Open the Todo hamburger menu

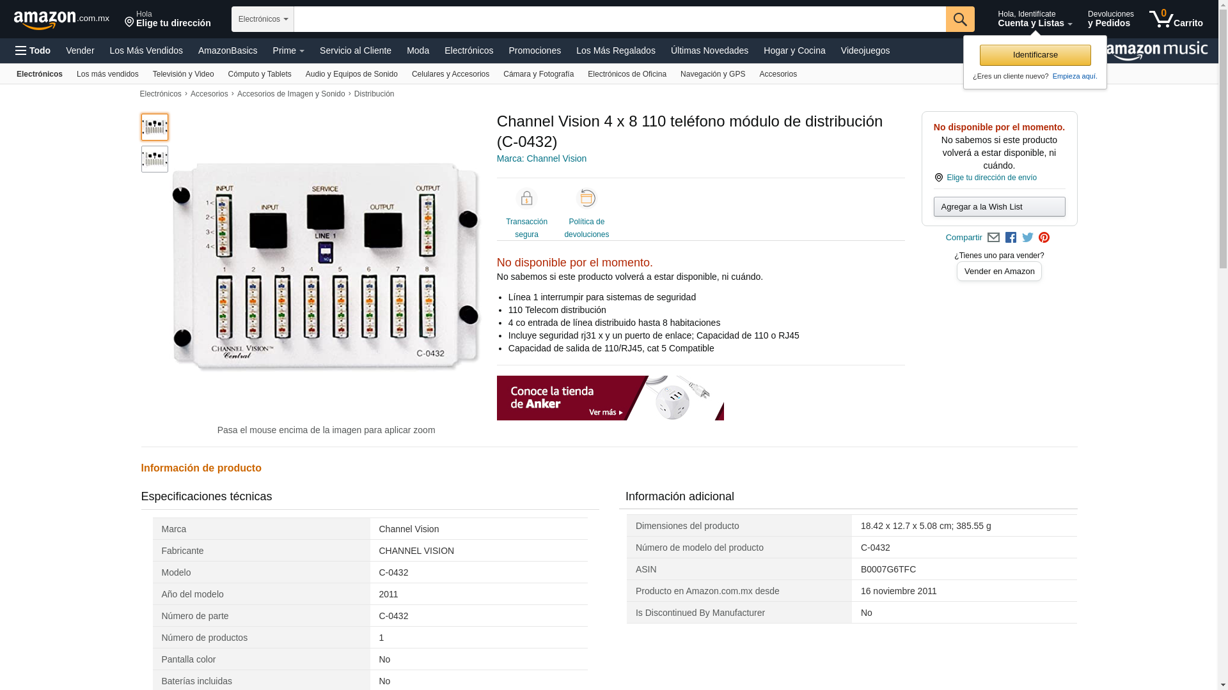33,50
